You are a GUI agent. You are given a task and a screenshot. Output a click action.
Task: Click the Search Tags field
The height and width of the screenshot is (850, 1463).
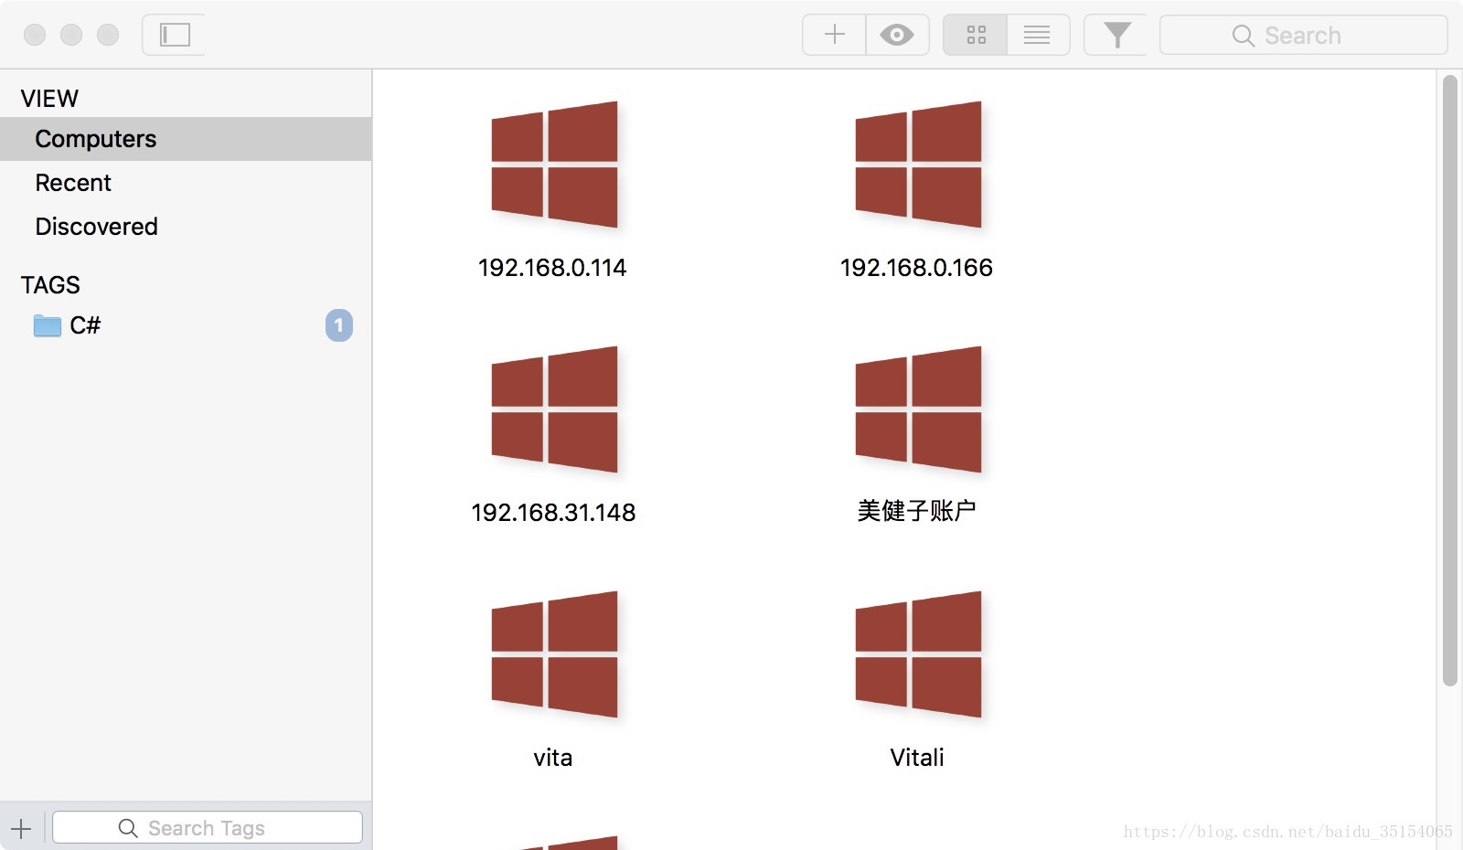click(x=208, y=828)
